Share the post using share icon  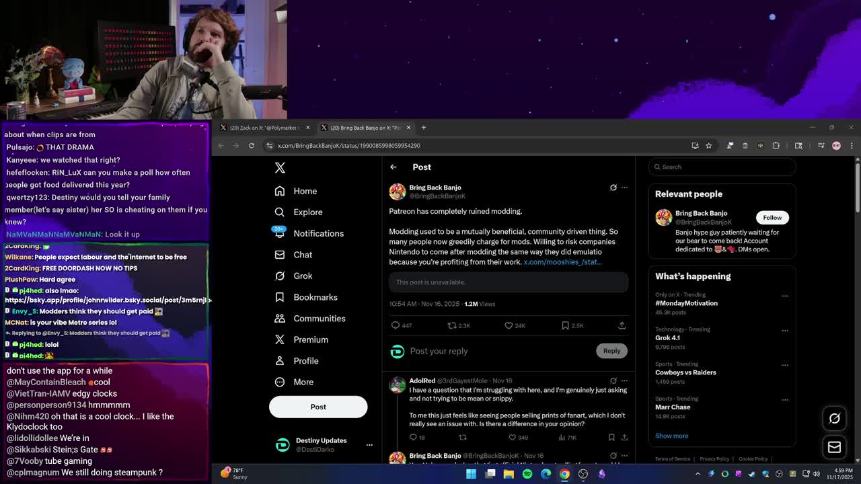(x=622, y=325)
